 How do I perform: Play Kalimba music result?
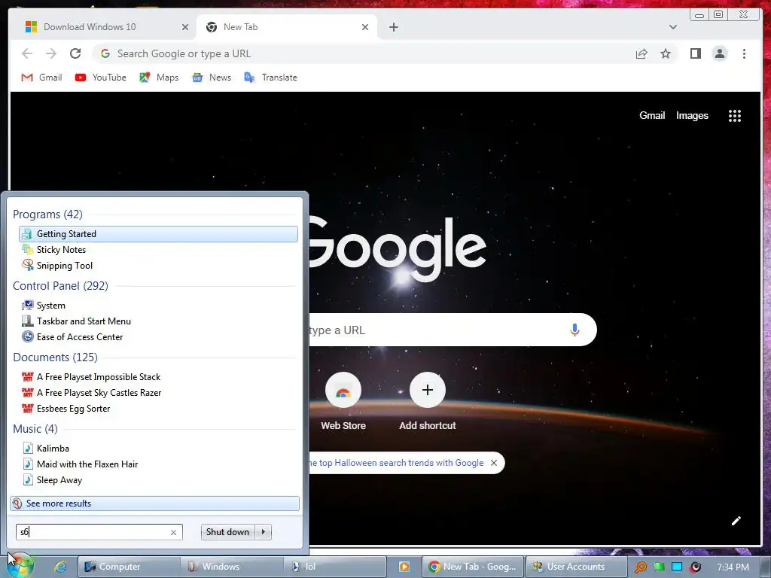click(x=158, y=449)
